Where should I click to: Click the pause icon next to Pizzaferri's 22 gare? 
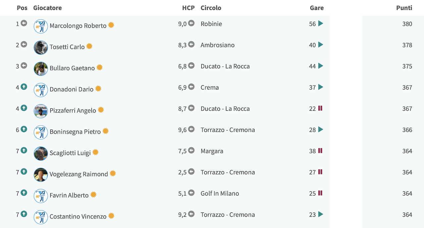point(320,108)
